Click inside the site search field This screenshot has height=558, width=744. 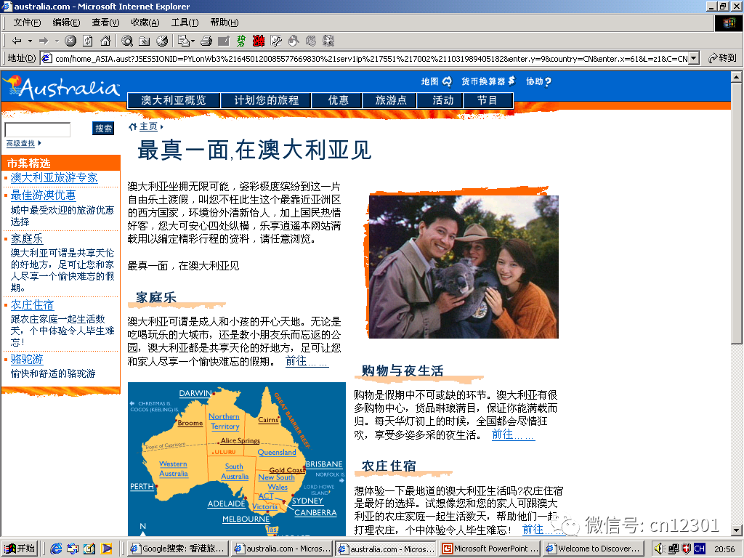[x=38, y=129]
